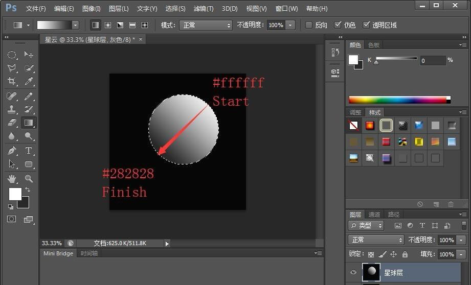Toggle layer filtering switch

(464, 225)
